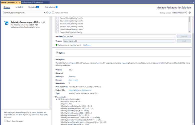The width and height of the screenshot is (195, 125).
Task: Open the Package source dropdown
Action: click(179, 13)
